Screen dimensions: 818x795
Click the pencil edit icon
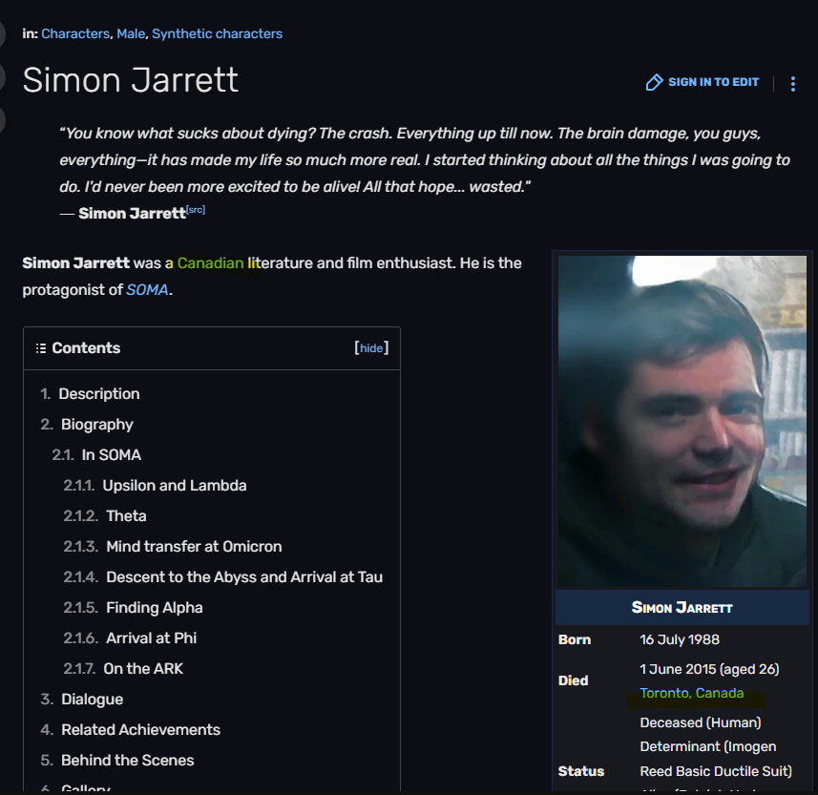point(654,82)
